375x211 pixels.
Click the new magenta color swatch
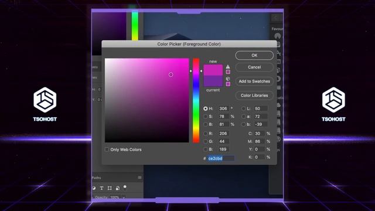(213, 70)
